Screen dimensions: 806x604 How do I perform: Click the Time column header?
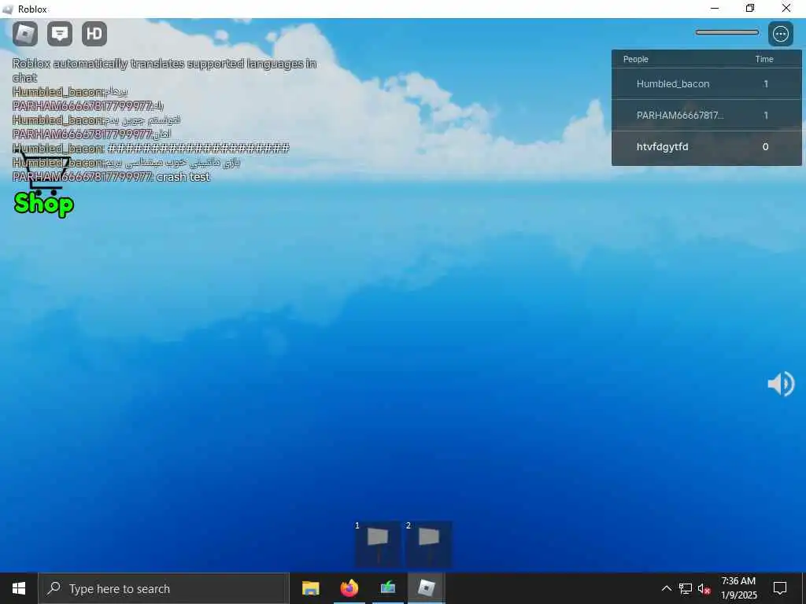point(763,59)
